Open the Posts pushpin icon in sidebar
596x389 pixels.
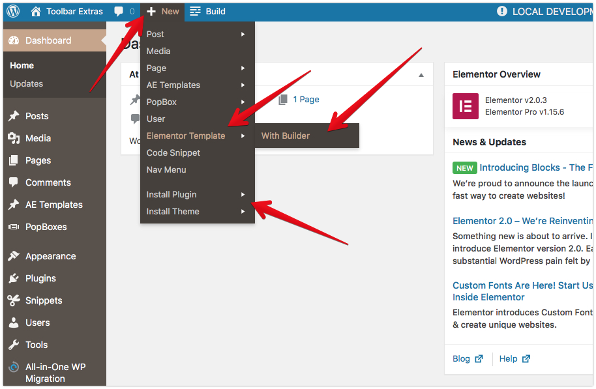tap(14, 116)
